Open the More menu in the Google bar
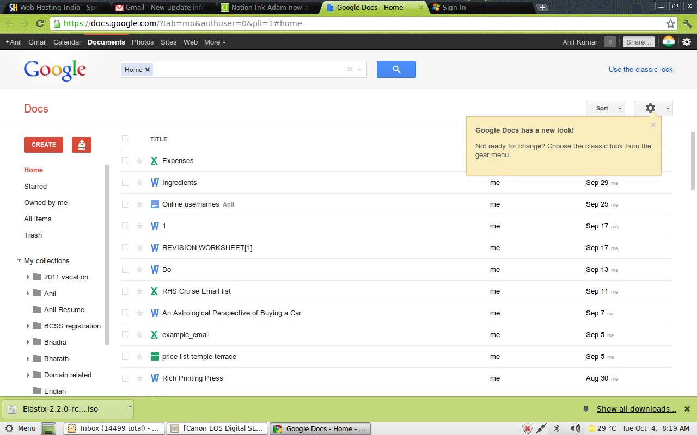 (214, 42)
